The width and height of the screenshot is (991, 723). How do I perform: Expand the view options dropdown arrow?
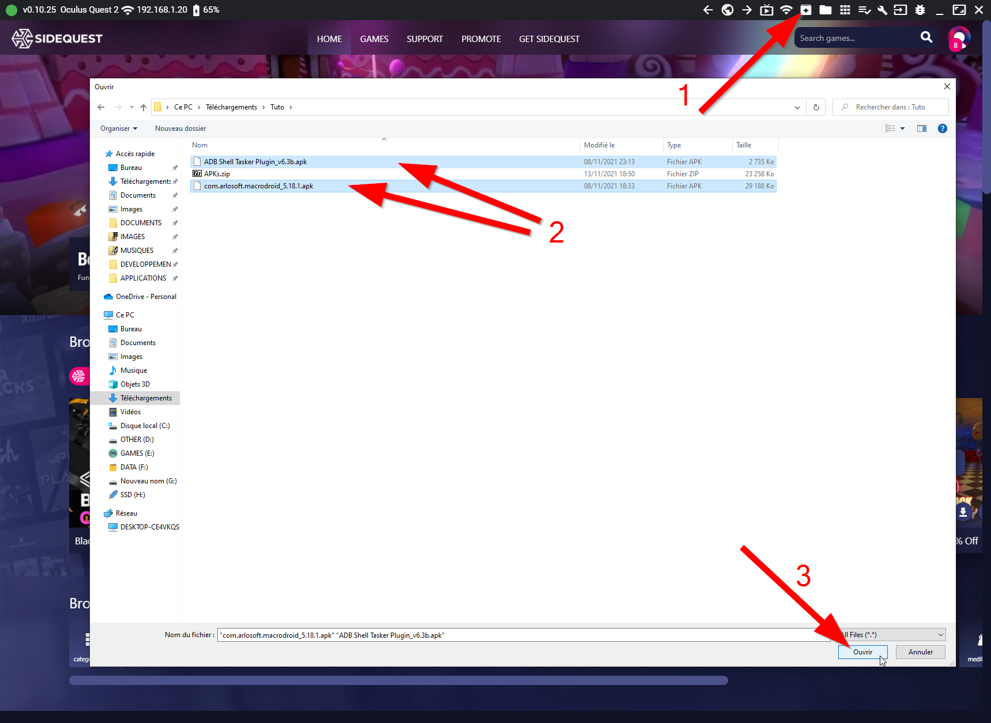click(903, 128)
